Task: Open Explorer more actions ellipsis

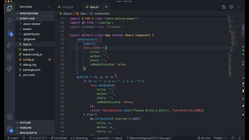Action: (48, 7)
